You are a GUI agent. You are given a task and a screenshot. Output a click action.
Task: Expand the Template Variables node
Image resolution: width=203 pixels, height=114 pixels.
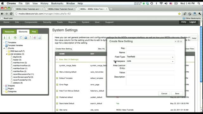point(4,45)
